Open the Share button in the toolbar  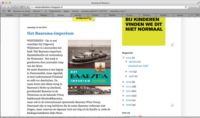pos(21,7)
